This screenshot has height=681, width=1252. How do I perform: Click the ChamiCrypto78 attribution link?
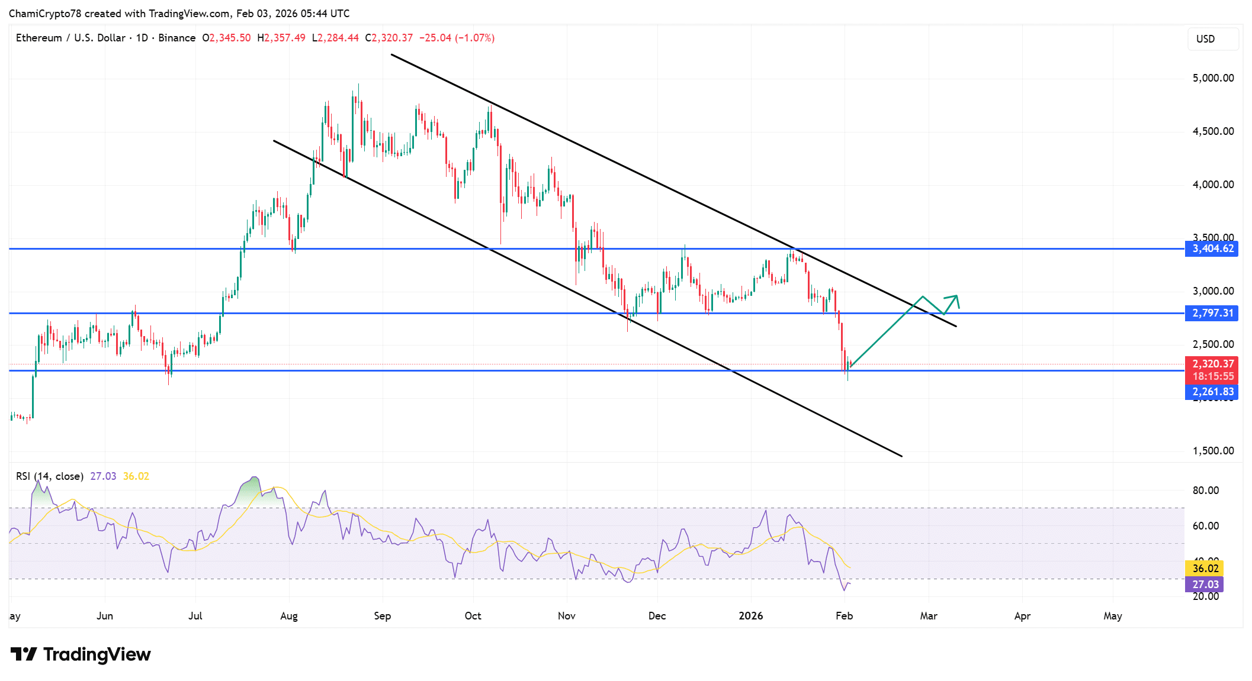(45, 13)
